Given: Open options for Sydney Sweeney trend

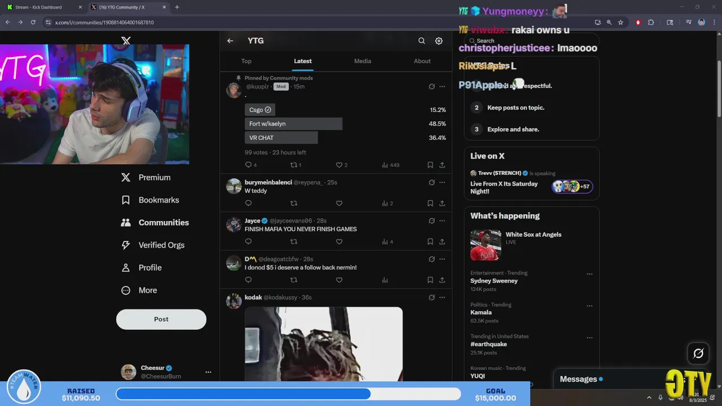Looking at the screenshot, I should coord(589,274).
